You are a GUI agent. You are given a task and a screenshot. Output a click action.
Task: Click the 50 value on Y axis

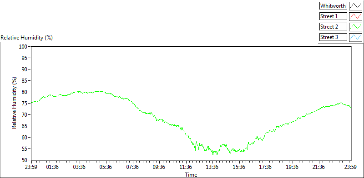[x=25, y=160]
